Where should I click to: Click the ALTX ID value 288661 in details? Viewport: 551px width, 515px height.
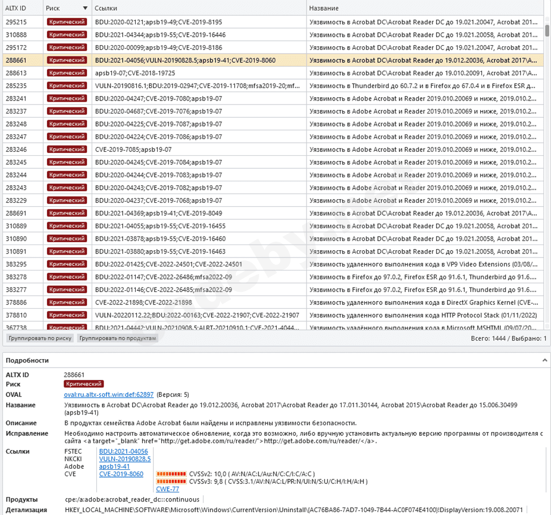[74, 374]
